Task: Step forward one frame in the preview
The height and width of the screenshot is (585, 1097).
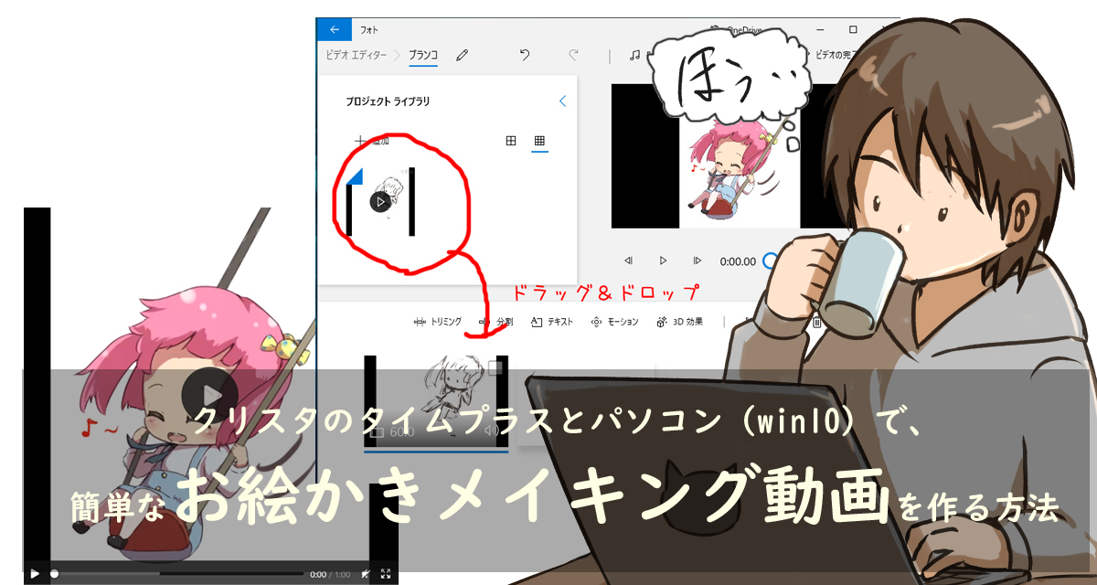Action: (698, 261)
